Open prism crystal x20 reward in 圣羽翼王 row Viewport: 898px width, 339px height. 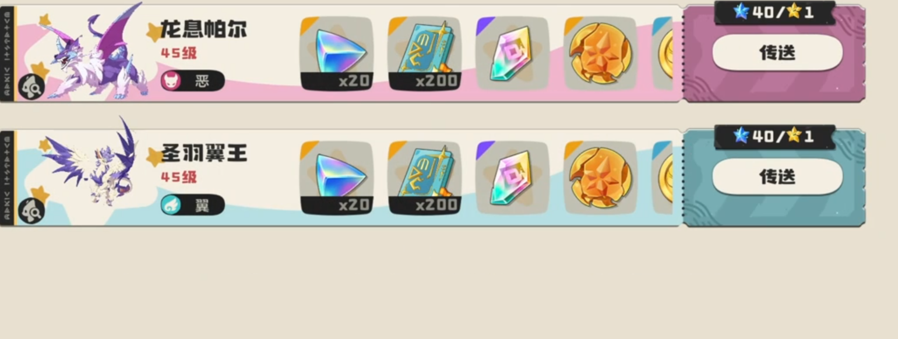tap(336, 178)
